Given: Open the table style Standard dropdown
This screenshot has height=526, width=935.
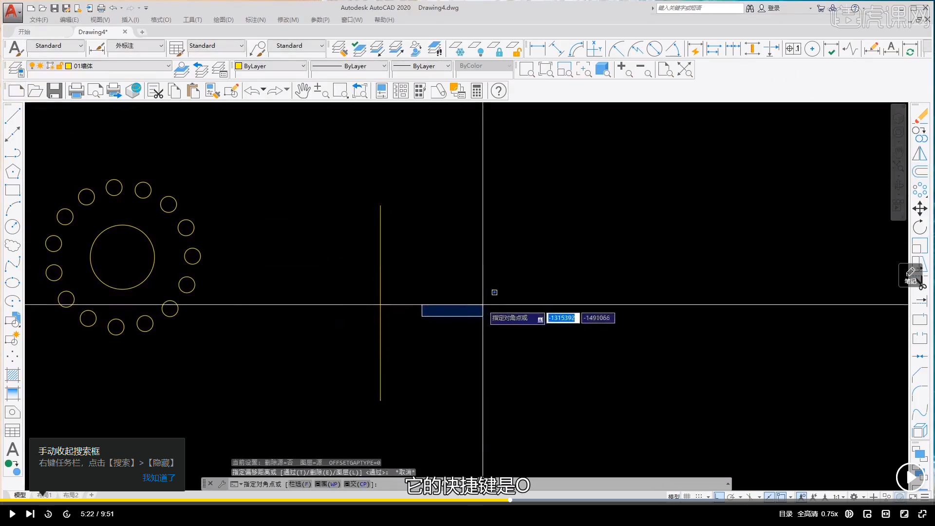Looking at the screenshot, I should (x=216, y=46).
